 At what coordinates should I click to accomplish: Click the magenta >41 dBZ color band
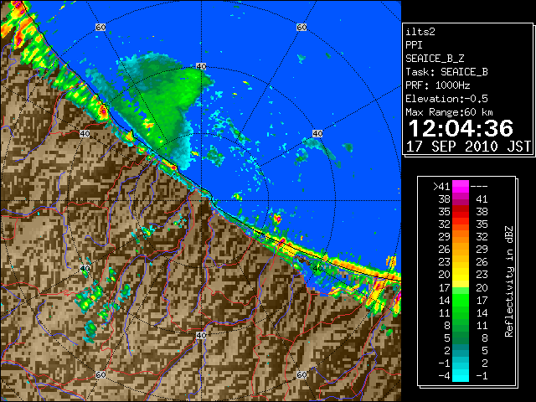(461, 187)
